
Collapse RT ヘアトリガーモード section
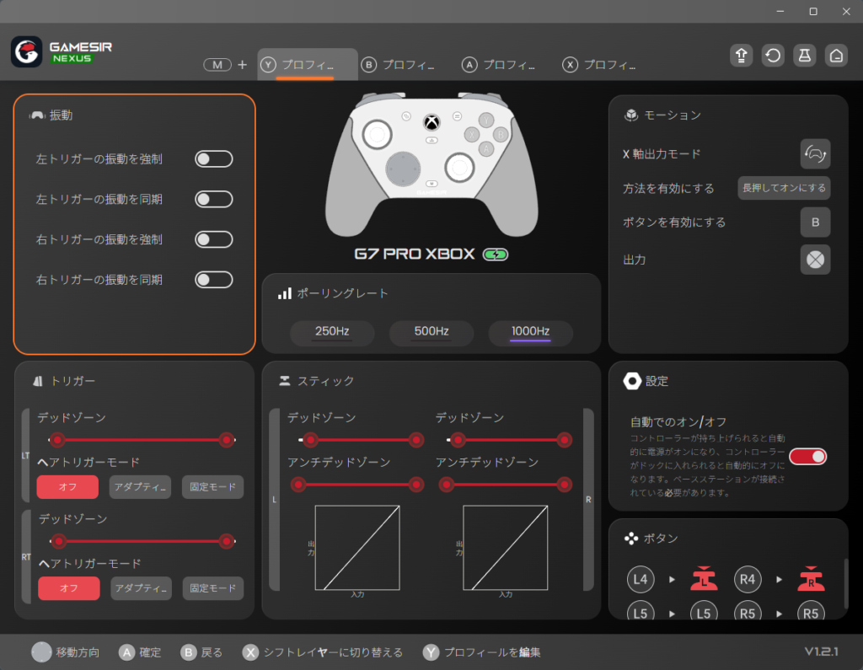coord(44,564)
